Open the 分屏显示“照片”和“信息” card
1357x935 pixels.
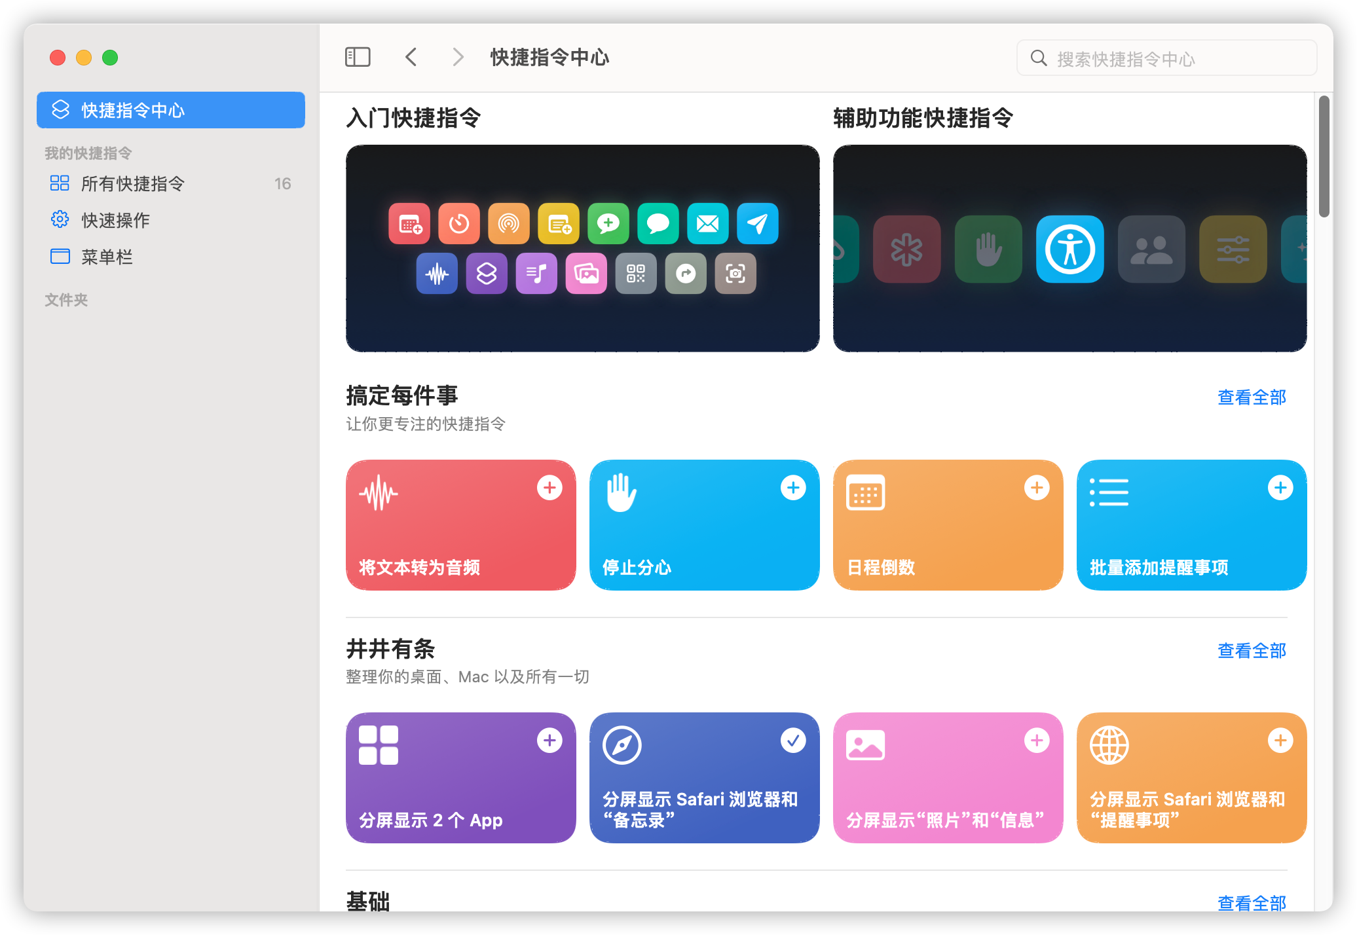[x=948, y=778]
